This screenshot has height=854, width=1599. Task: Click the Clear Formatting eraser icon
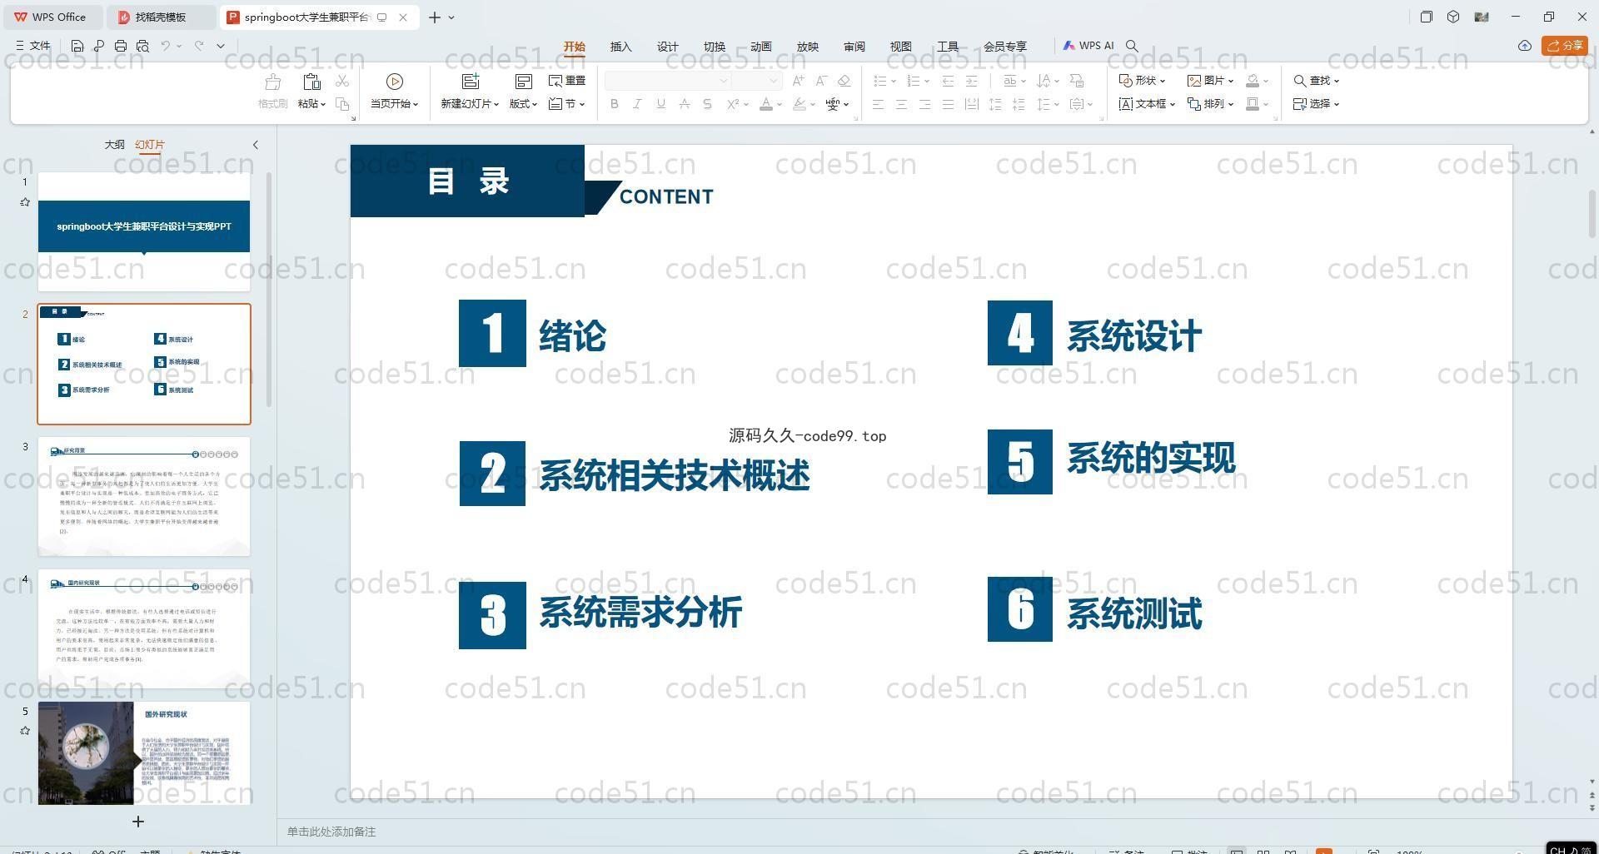(844, 81)
